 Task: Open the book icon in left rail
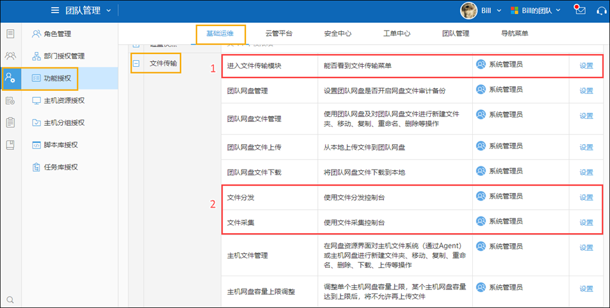(10, 145)
